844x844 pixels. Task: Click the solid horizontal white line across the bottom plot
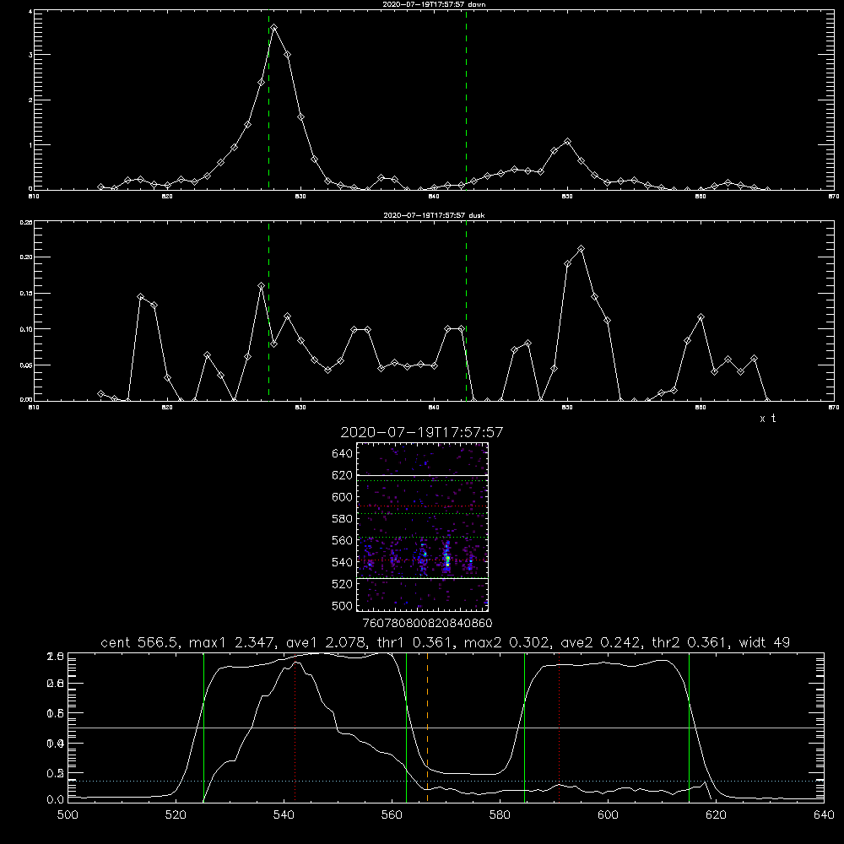pyautogui.click(x=446, y=728)
